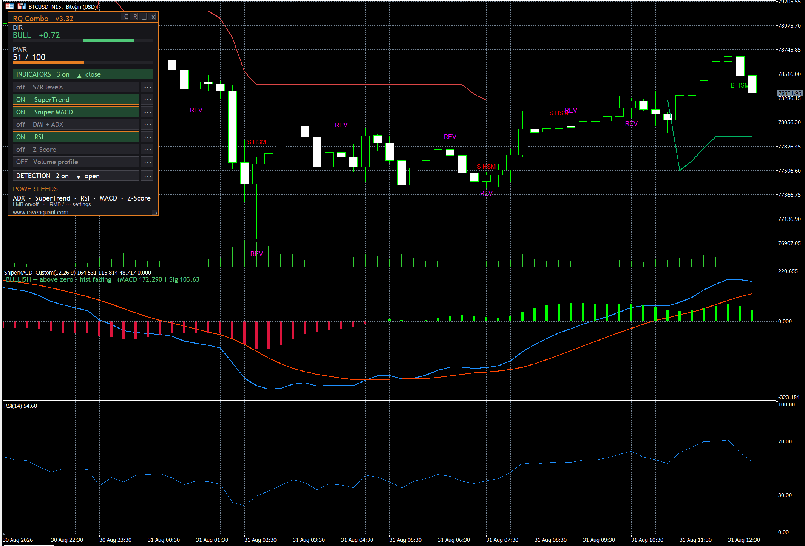Open RSI settings dots button
The width and height of the screenshot is (805, 546).
[147, 137]
